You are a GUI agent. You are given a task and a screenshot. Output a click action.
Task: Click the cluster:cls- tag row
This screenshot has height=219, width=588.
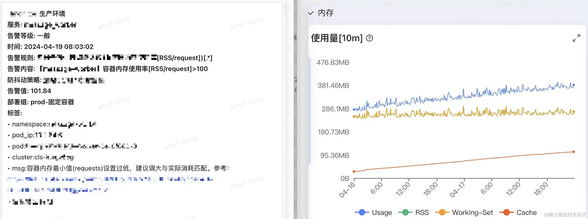coord(41,157)
